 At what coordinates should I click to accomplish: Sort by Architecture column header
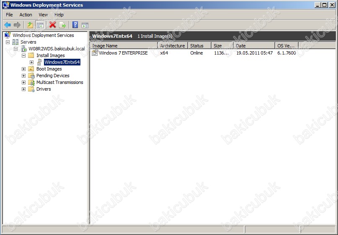(x=173, y=46)
